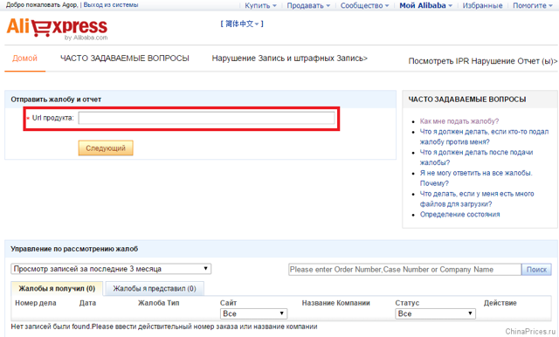Click the Номер дела column header
This screenshot has width=559, height=337.
[36, 303]
